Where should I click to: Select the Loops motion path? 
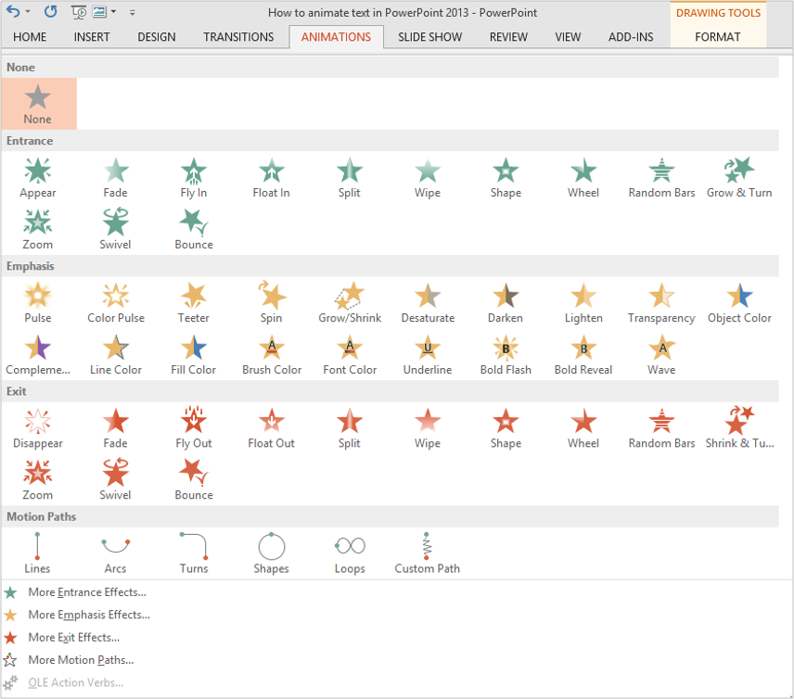350,553
